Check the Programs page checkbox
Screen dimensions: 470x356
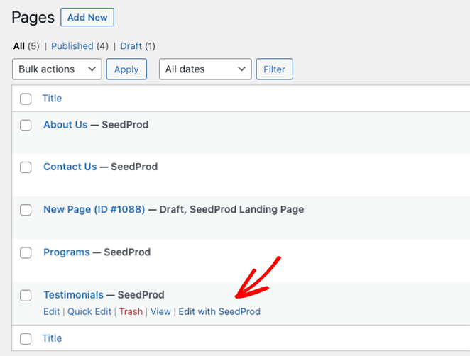[x=26, y=252]
